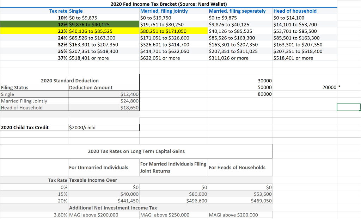Screen dimensions: 361x219
Task: Select cell '$171,051 to $326,600'
Action: [x=173, y=38]
